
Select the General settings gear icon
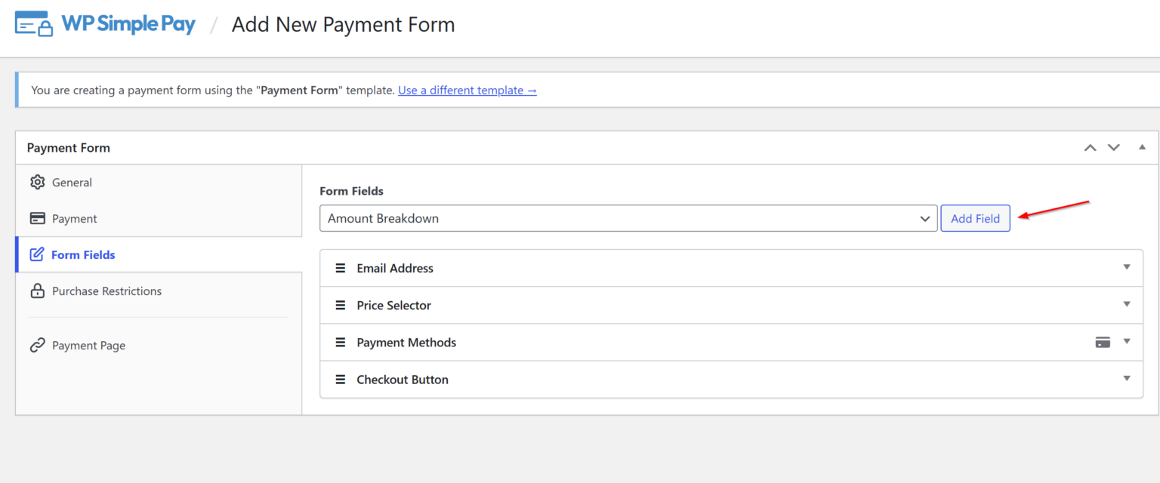tap(37, 182)
